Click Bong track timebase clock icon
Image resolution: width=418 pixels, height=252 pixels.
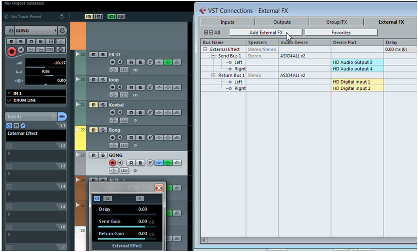(x=113, y=146)
